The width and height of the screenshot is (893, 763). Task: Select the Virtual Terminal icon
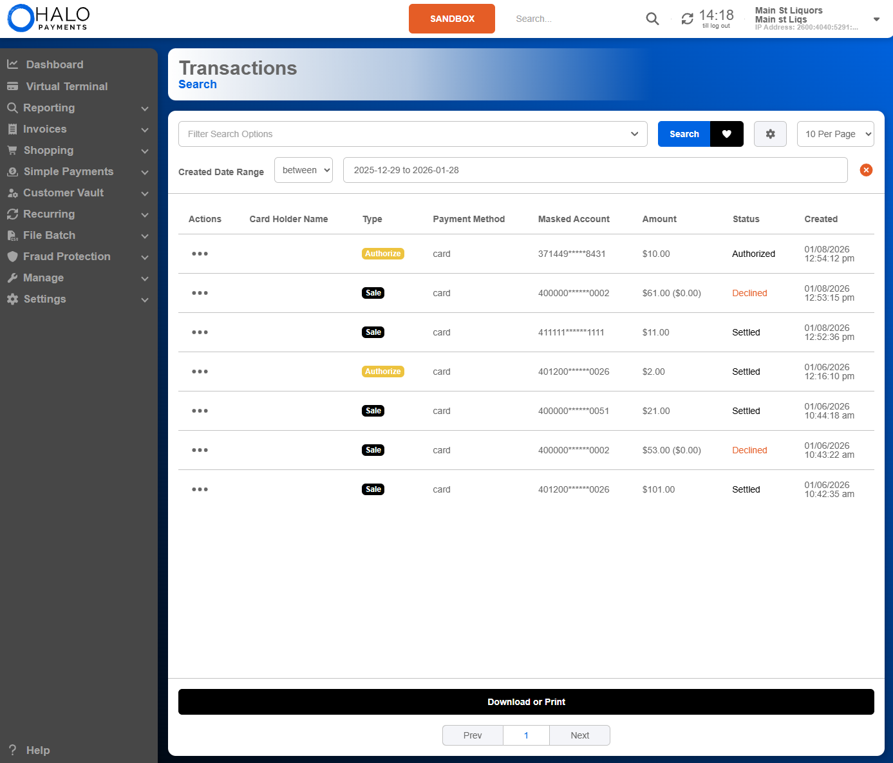click(x=13, y=86)
